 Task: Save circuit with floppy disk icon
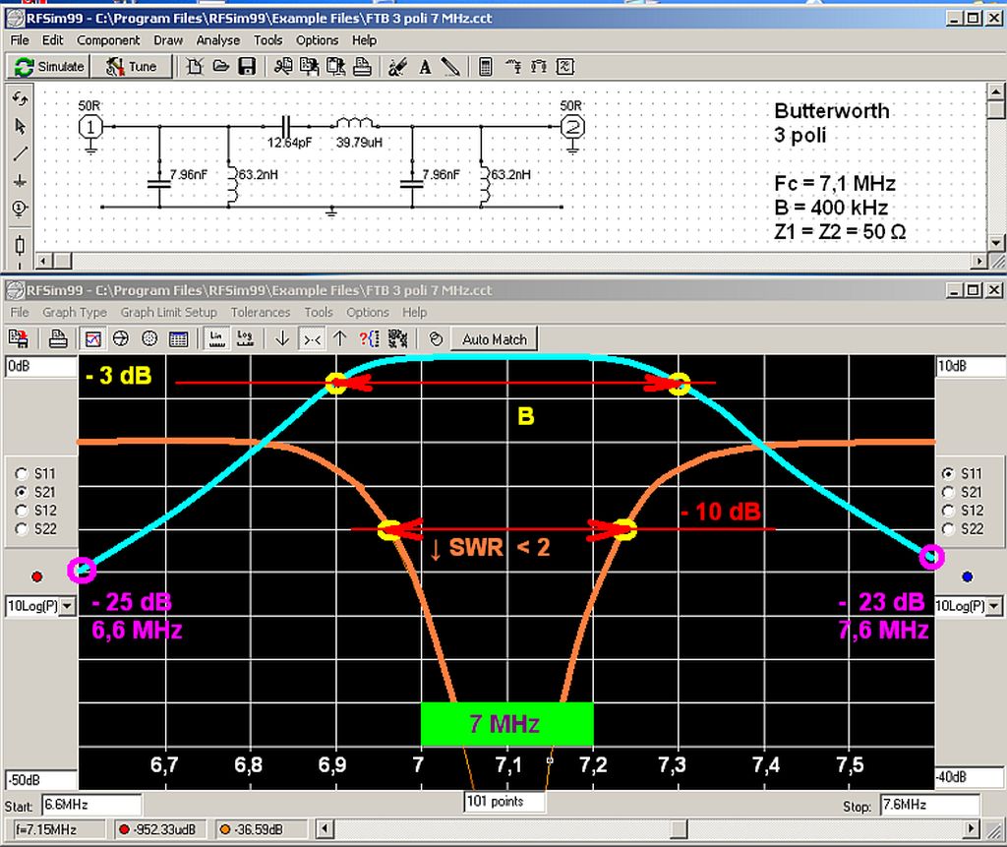(247, 66)
